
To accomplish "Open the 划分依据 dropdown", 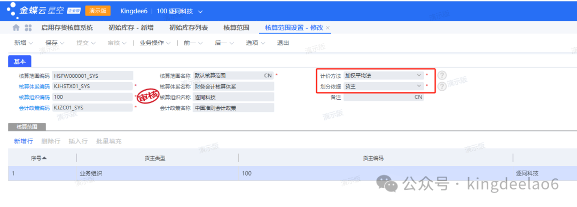I will click(419, 86).
